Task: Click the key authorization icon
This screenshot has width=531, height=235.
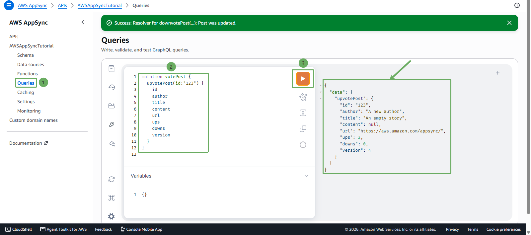Action: 112,124
